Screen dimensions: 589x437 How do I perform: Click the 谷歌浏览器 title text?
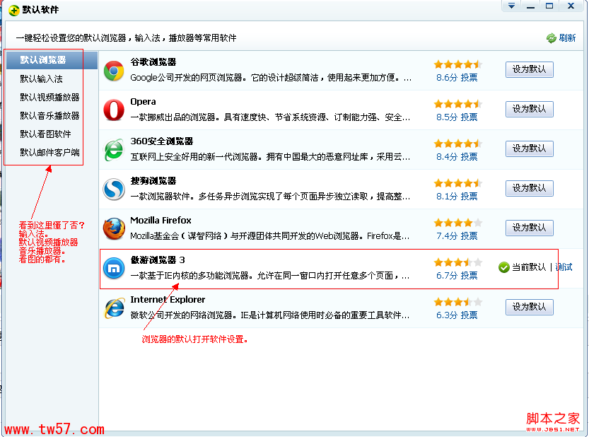click(x=153, y=62)
